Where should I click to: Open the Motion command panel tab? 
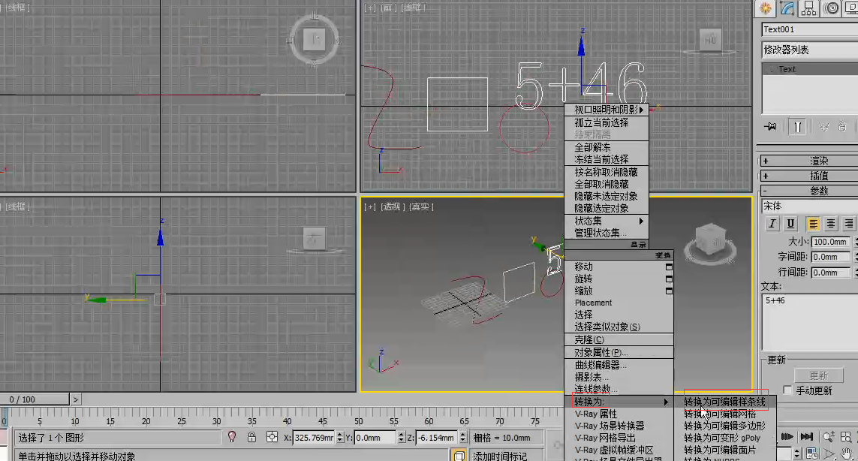pos(832,8)
